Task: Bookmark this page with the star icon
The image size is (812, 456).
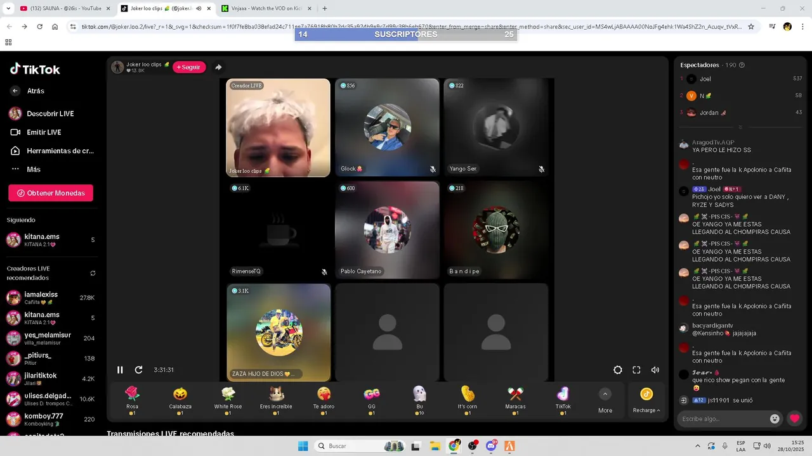Action: tap(751, 27)
